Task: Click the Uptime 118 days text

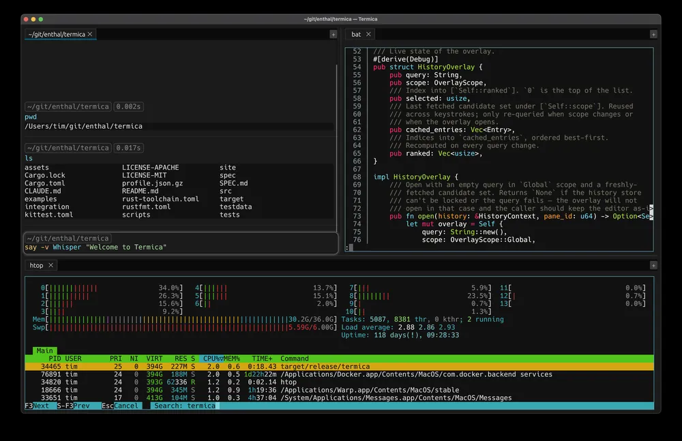Action: [400, 335]
